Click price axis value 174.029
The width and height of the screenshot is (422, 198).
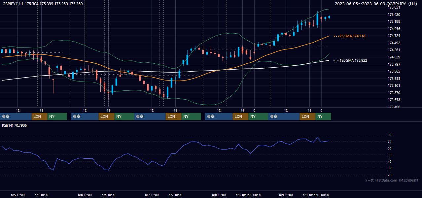pyautogui.click(x=394, y=57)
